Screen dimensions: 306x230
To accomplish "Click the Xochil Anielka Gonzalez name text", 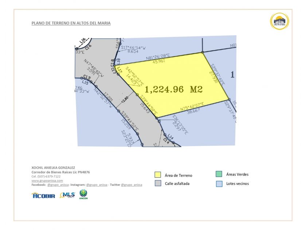I will [53, 168].
